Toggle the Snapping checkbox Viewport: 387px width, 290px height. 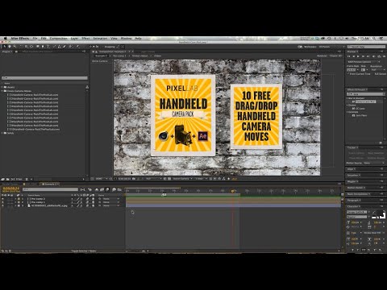click(102, 47)
